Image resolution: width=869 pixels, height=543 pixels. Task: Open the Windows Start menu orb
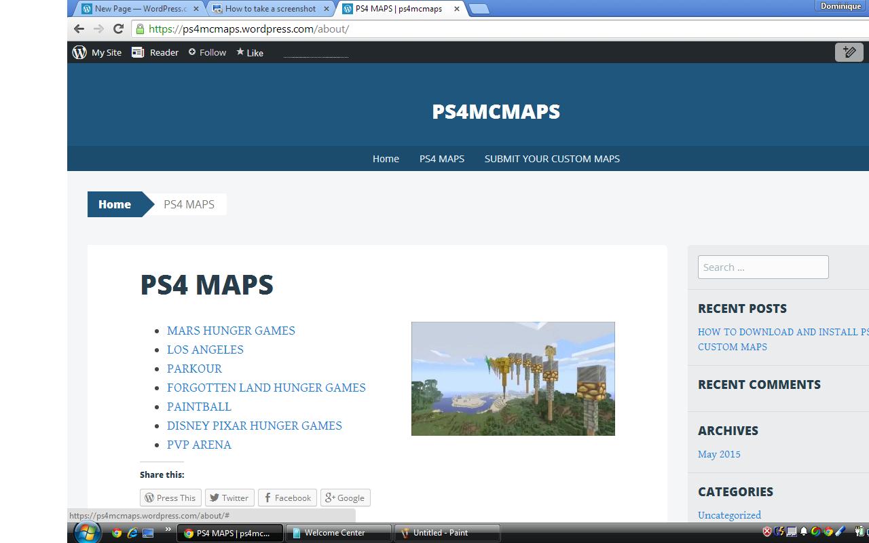[87, 533]
